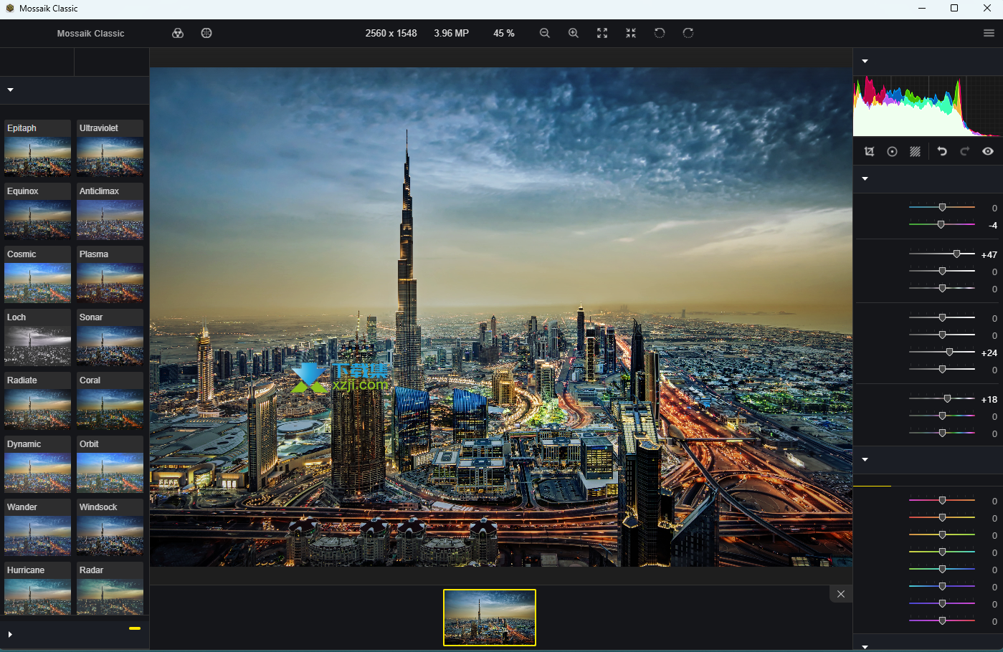Apply the Radar preset

pyautogui.click(x=110, y=588)
